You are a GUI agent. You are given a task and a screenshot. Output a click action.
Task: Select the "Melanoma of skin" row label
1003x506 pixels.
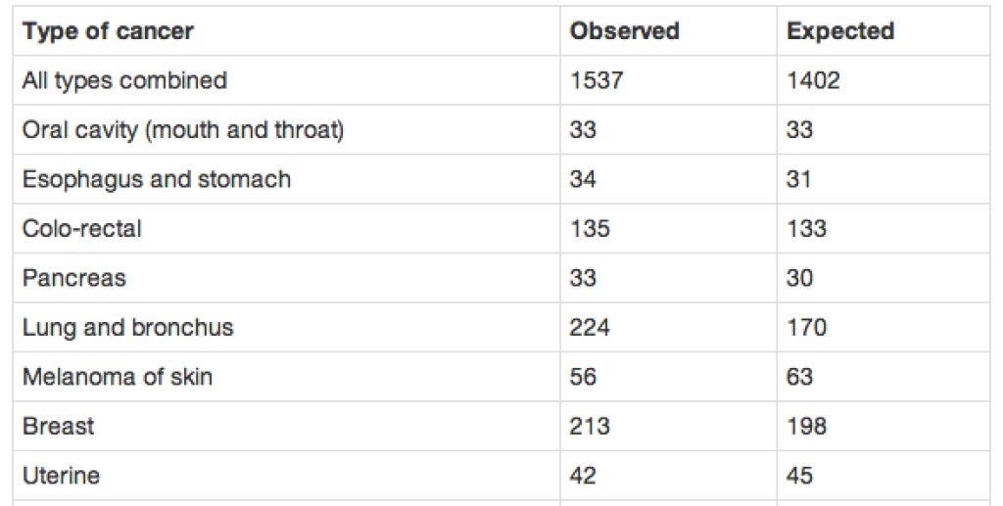point(118,377)
